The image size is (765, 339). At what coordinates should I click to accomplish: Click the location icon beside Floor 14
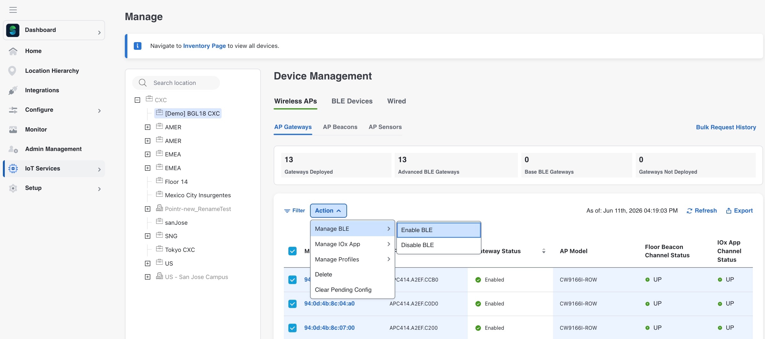click(159, 181)
